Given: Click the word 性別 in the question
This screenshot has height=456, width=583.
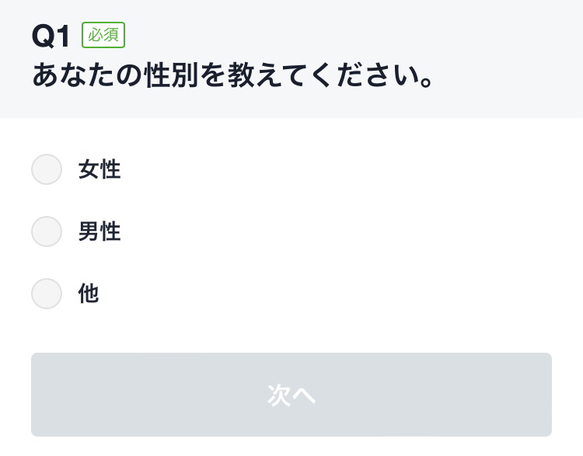Looking at the screenshot, I should tap(173, 76).
